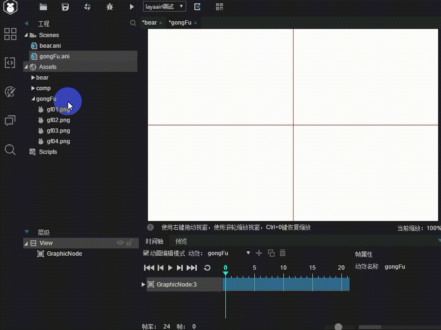Collapse the gongFu assets folder

click(33, 99)
